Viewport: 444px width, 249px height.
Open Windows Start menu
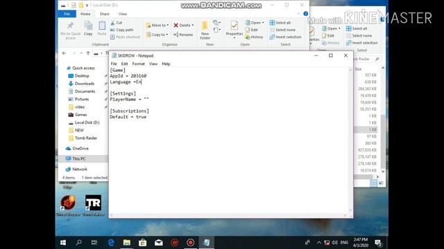(63, 243)
